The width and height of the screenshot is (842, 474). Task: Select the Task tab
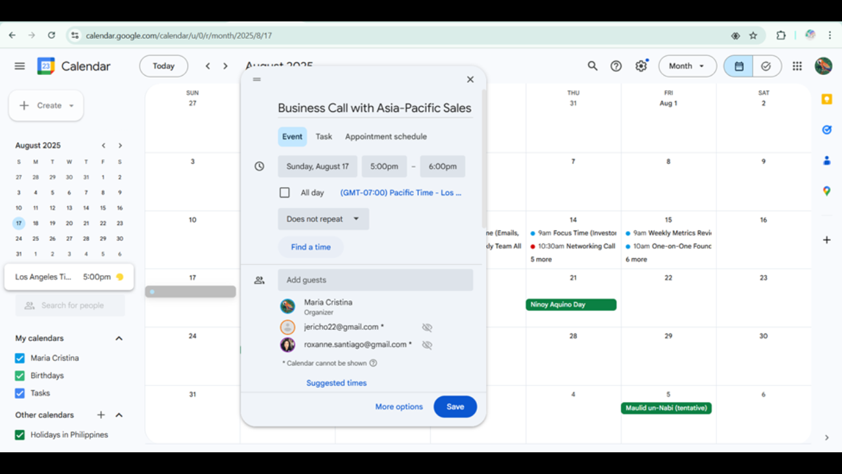[x=324, y=137]
